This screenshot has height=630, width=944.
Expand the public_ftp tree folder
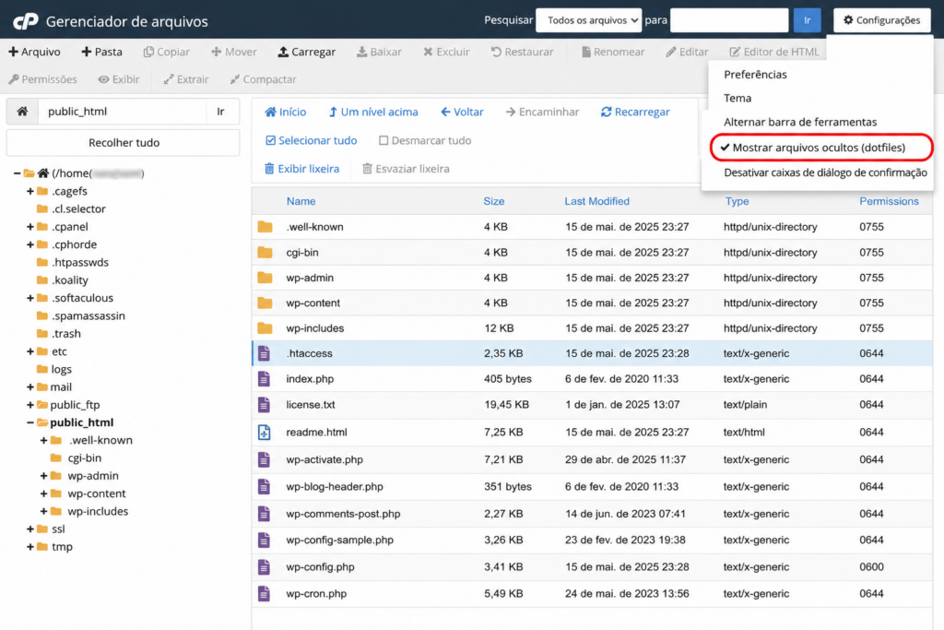(30, 405)
